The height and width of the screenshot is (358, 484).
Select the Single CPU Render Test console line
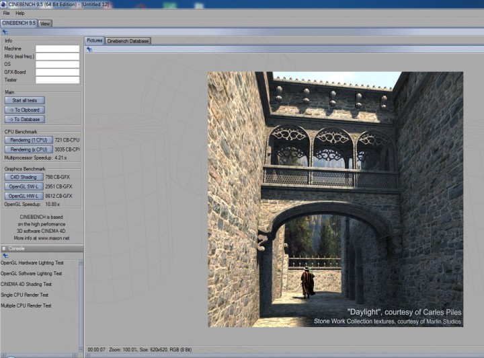24,295
